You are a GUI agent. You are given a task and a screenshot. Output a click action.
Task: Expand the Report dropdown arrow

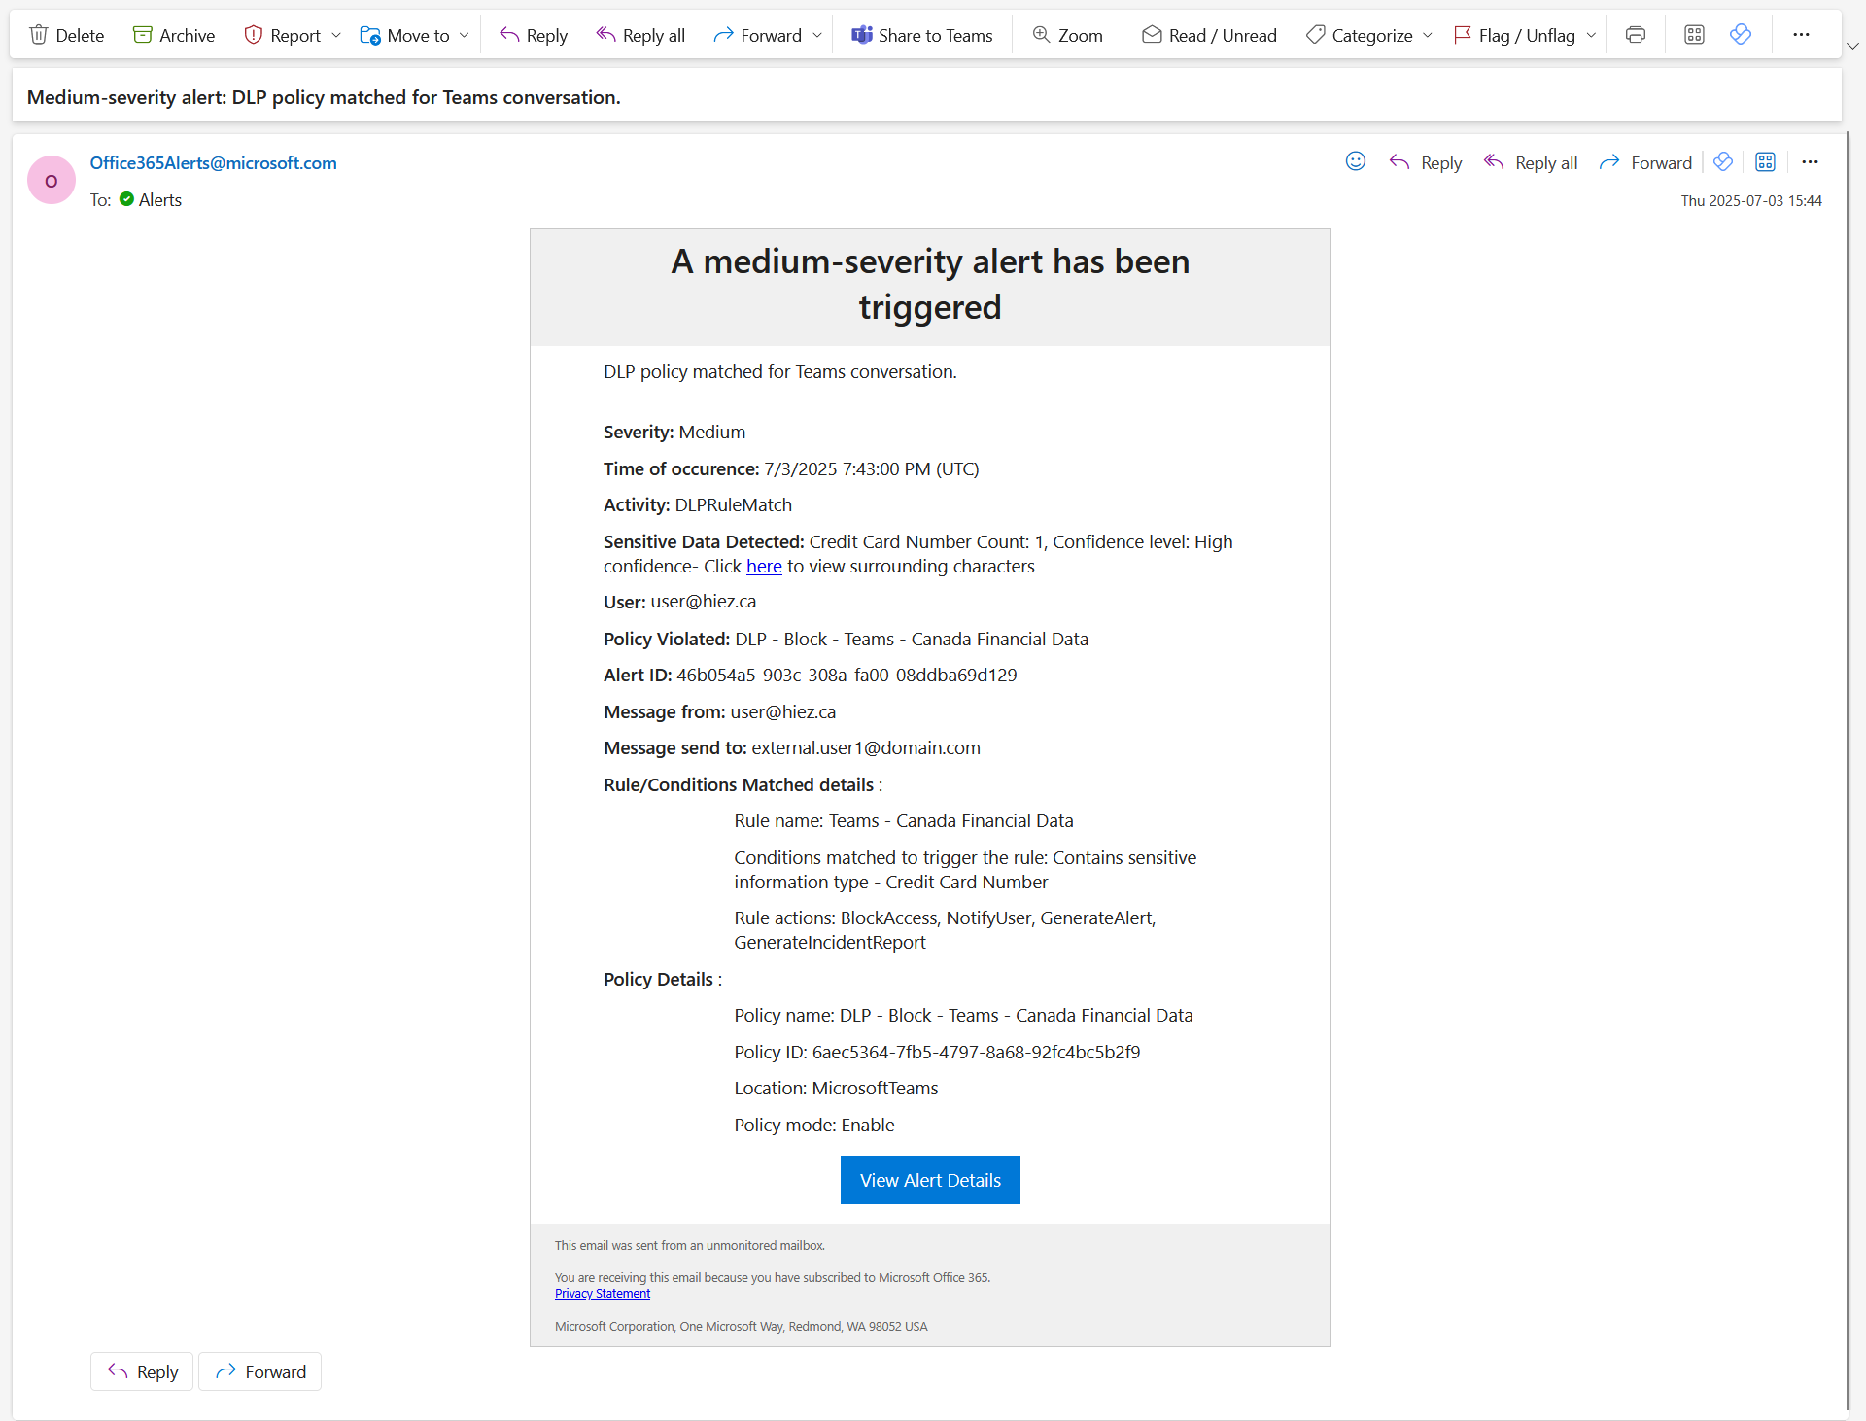[336, 35]
